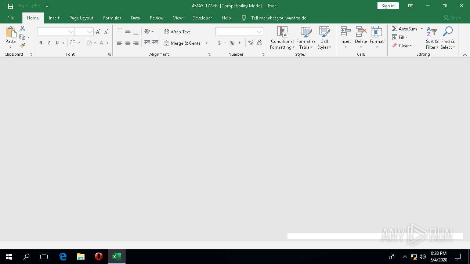This screenshot has height=264, width=470.
Task: Click Comma Style icon
Action: (x=240, y=43)
